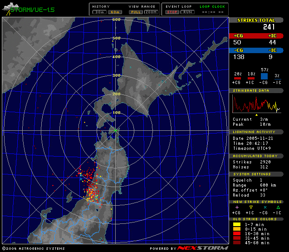Select the 30m history button
This screenshot has height=252, width=289.
[x=99, y=12]
